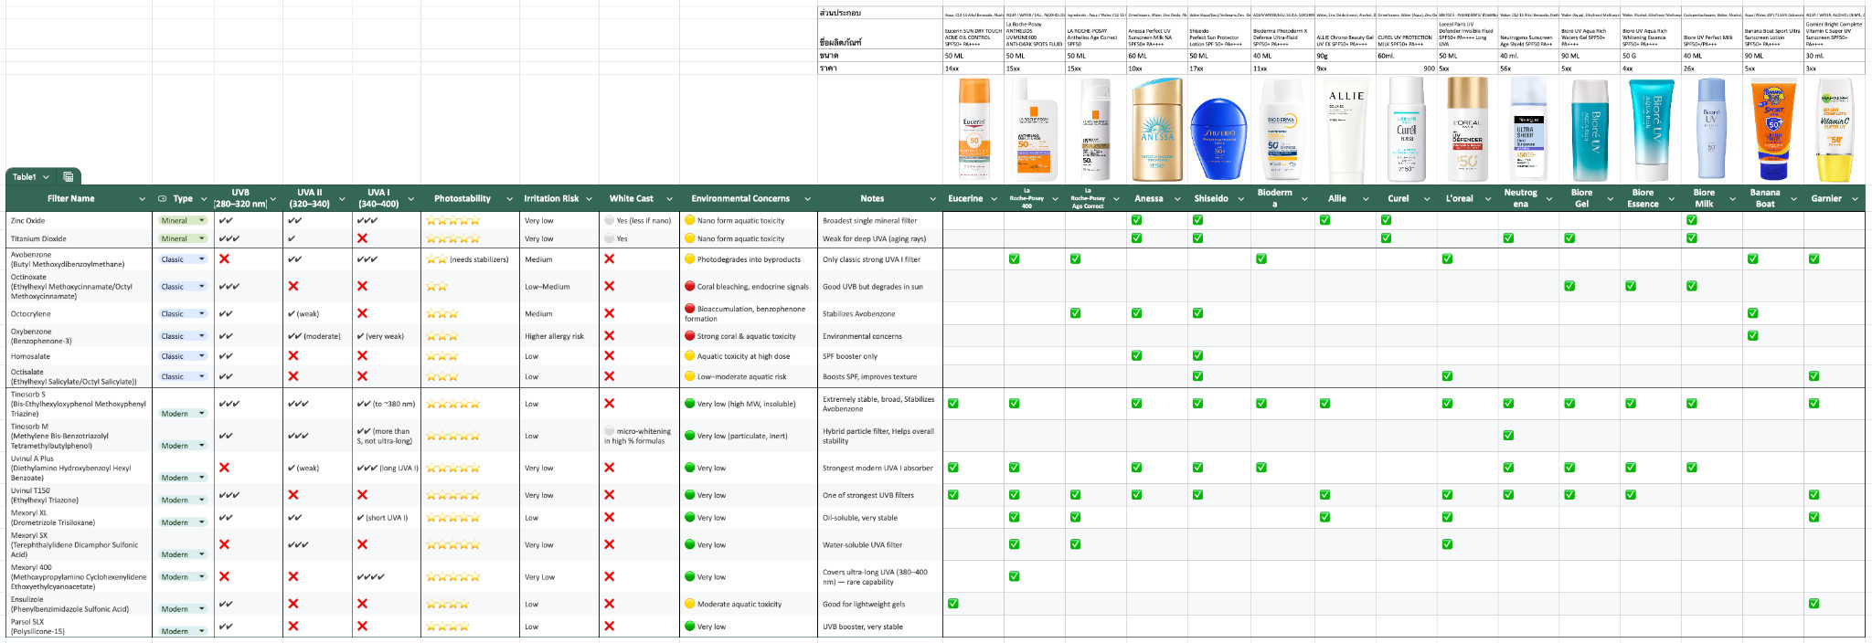Uncheck Biore Essence checkbox in Octinoxate row
This screenshot has width=1872, height=643.
tap(1631, 286)
